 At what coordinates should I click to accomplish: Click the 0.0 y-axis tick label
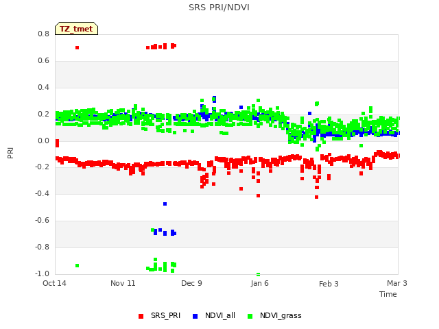[x=43, y=141]
